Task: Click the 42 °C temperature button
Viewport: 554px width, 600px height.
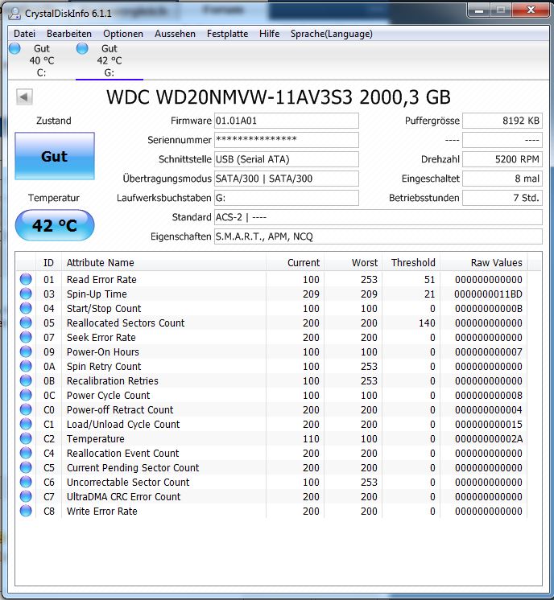Action: [55, 225]
